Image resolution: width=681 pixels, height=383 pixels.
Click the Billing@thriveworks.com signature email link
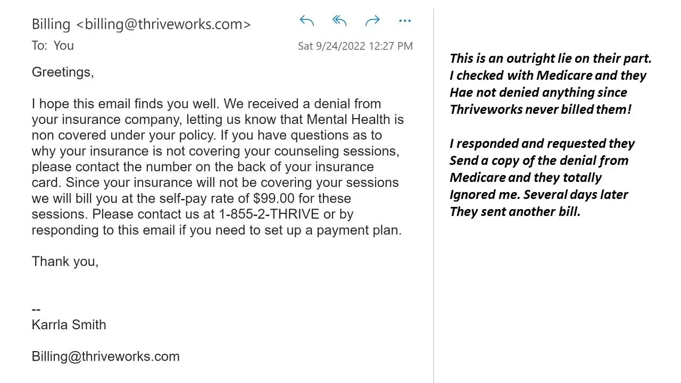point(105,356)
